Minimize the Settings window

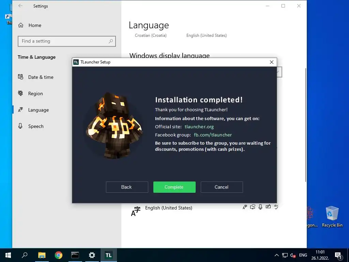click(268, 6)
